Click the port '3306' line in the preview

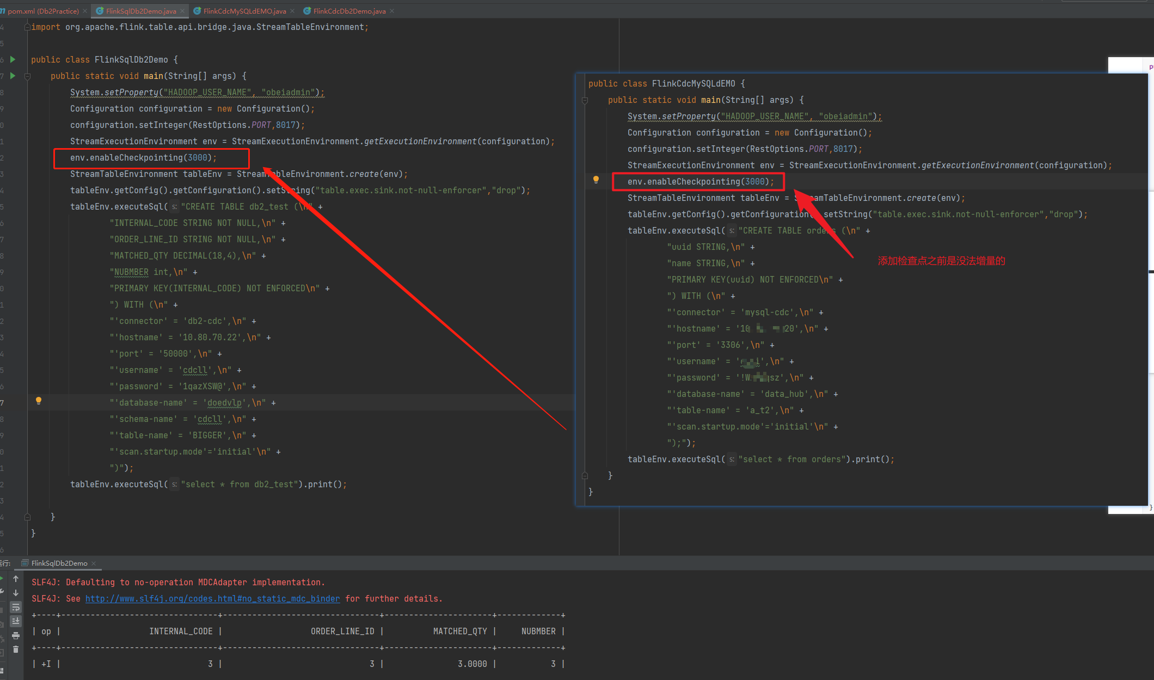(720, 345)
